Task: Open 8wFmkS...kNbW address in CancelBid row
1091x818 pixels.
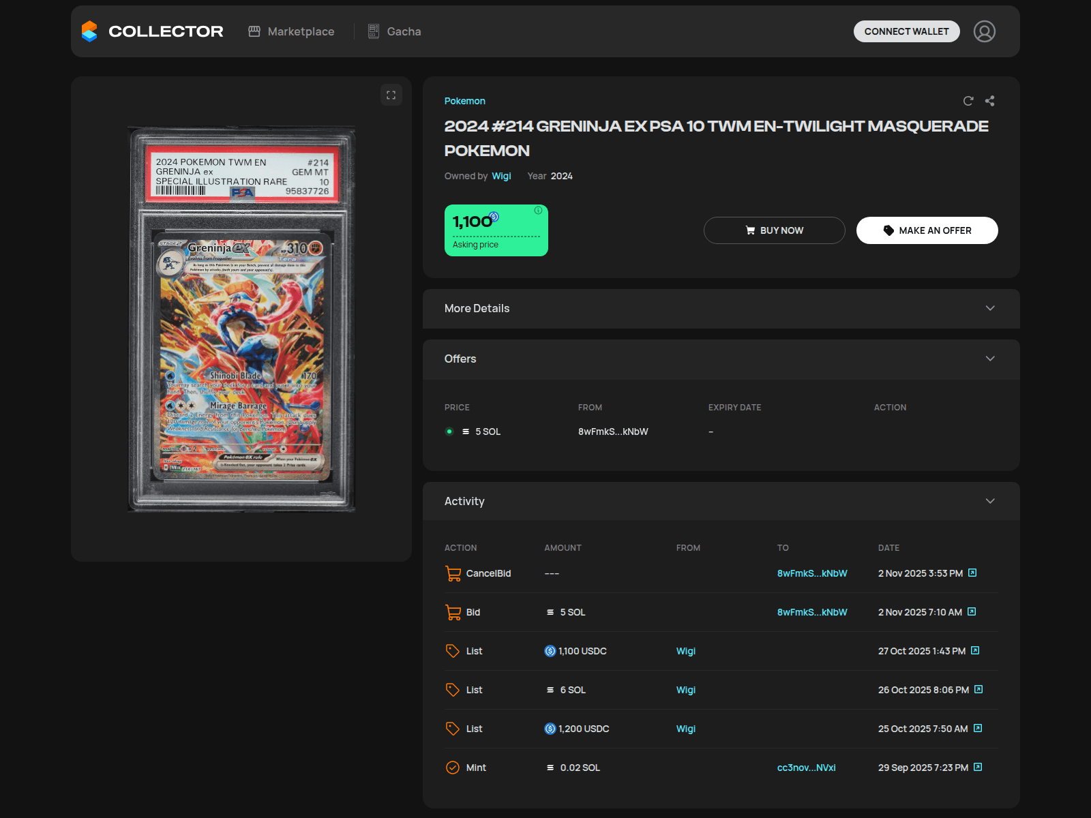Action: point(812,573)
